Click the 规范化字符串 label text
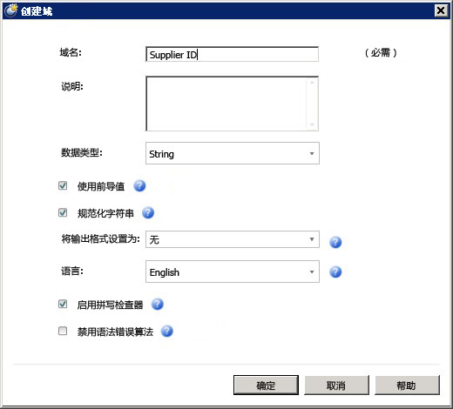The height and width of the screenshot is (409, 453). [105, 213]
